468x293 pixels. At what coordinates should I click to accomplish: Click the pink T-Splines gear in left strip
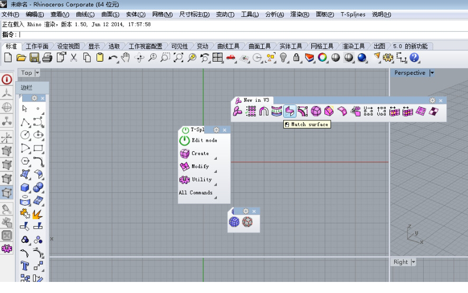[6, 248]
